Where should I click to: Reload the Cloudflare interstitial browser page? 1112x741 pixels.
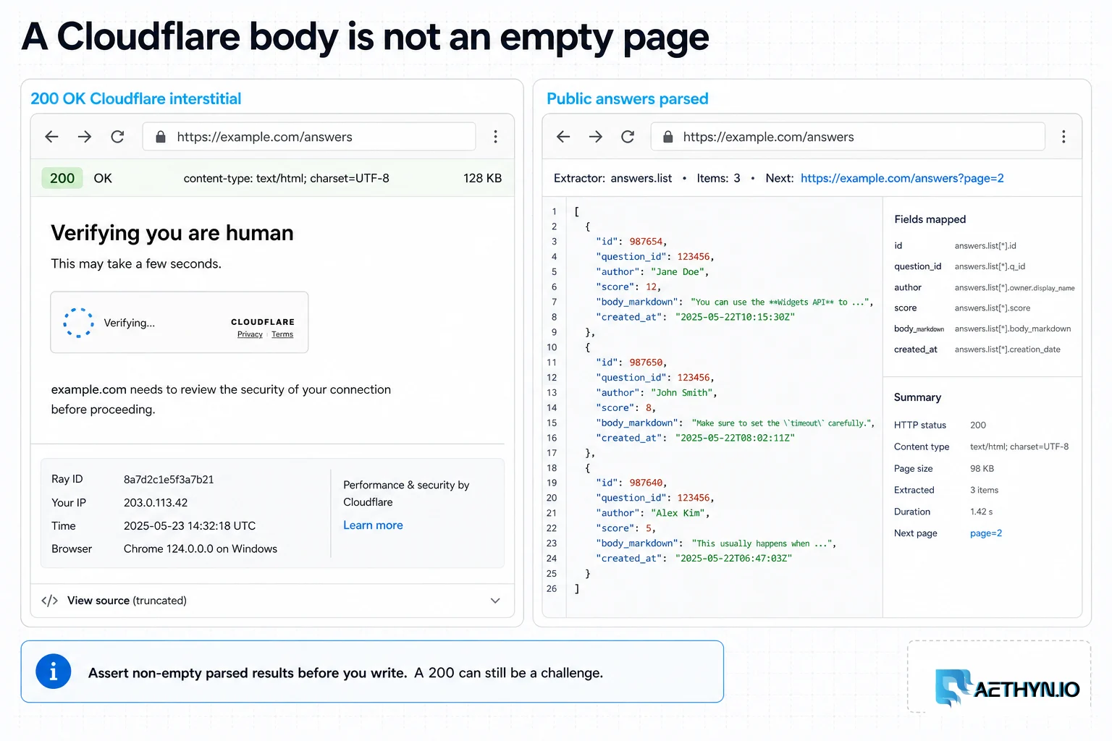(117, 137)
